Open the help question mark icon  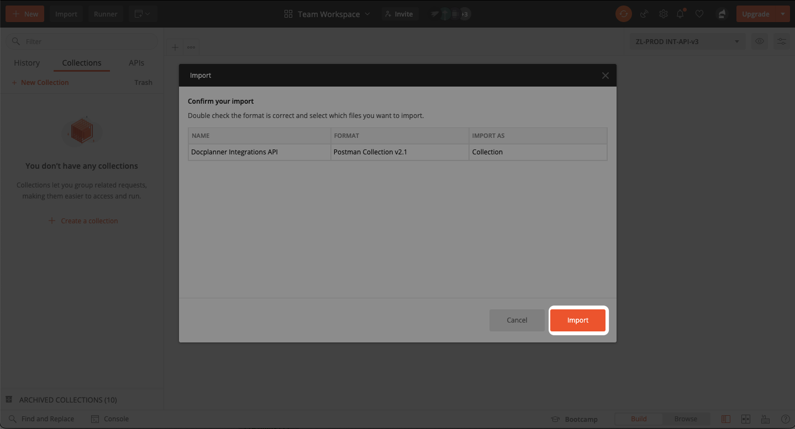click(785, 419)
